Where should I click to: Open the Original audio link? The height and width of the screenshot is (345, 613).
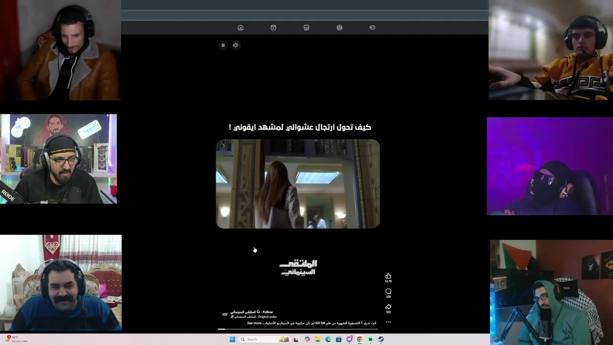[267, 317]
